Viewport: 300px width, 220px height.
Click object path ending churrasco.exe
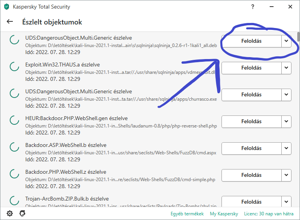pos(121,99)
